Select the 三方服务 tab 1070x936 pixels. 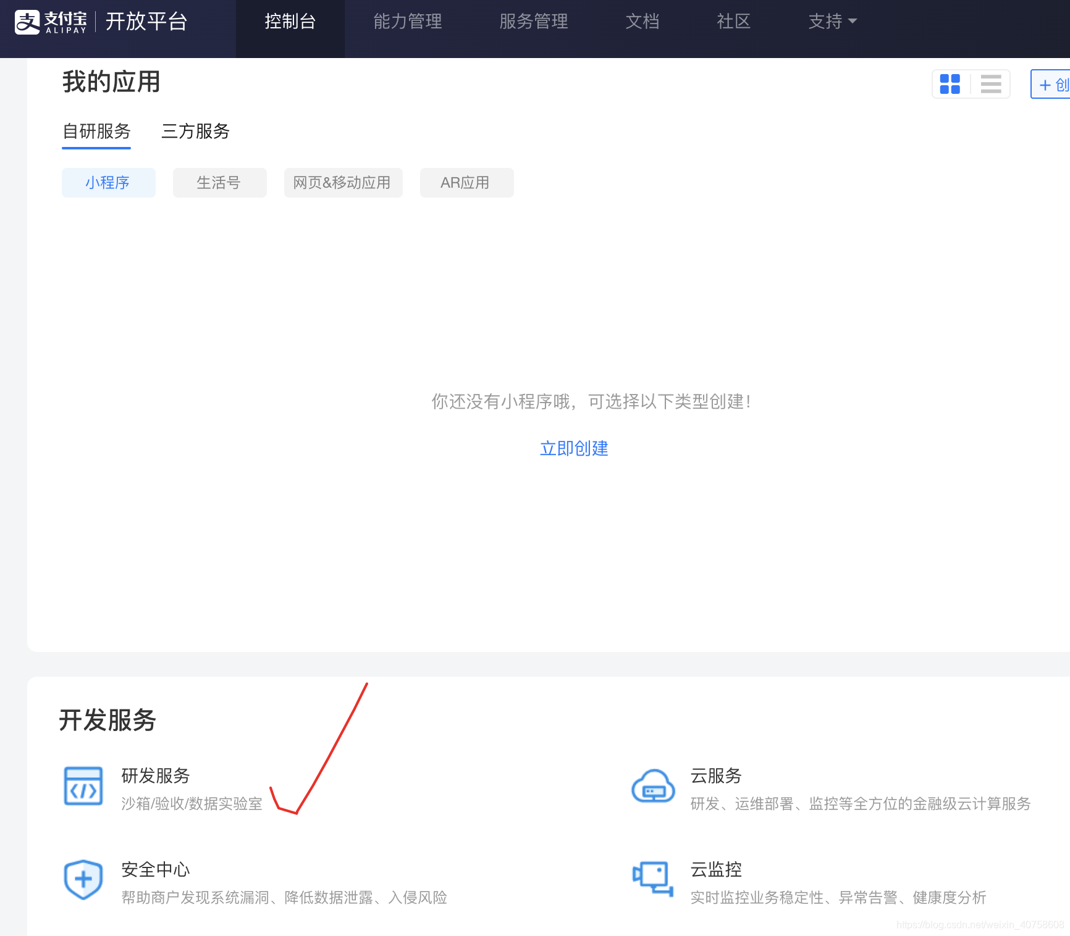pyautogui.click(x=195, y=132)
